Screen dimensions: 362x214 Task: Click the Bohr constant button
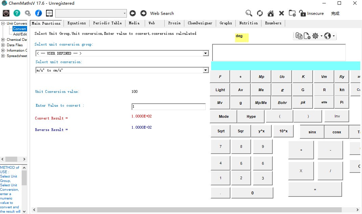[x=282, y=103]
